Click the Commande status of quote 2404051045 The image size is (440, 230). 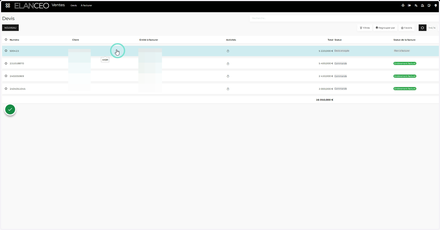click(x=341, y=89)
